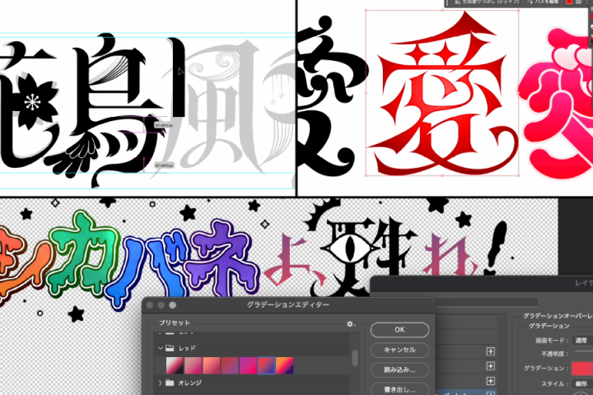The image size is (593, 395).
Task: Click the 書き出し... export button
Action: pyautogui.click(x=399, y=389)
